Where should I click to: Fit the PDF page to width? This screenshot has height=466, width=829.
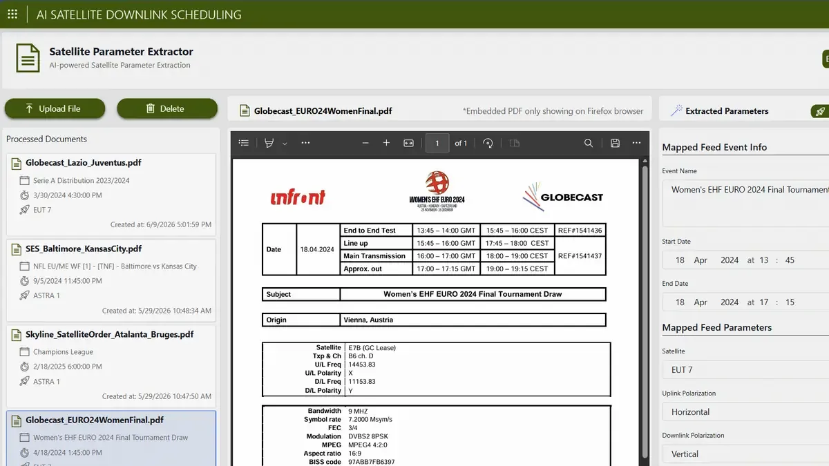408,143
